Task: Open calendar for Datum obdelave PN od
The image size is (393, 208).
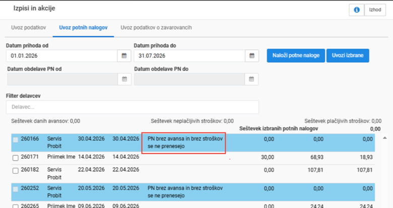Action: (124, 79)
